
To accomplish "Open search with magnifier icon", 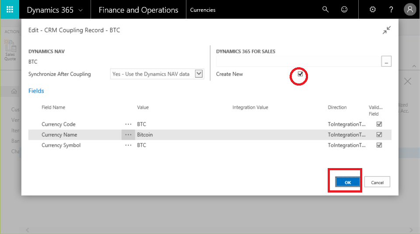I will pyautogui.click(x=325, y=10).
